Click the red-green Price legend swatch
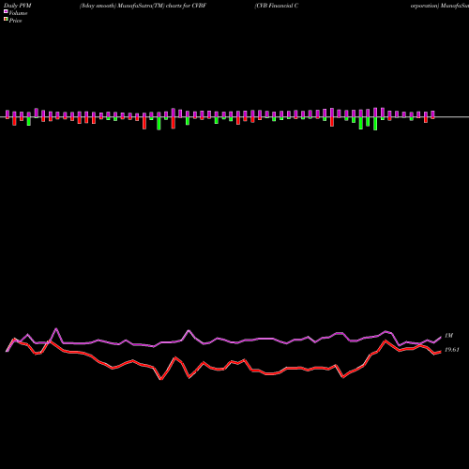The height and width of the screenshot is (469, 469). tap(6, 20)
